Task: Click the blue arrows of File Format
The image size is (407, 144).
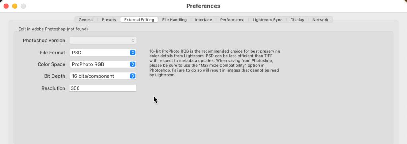Action: pyautogui.click(x=133, y=53)
